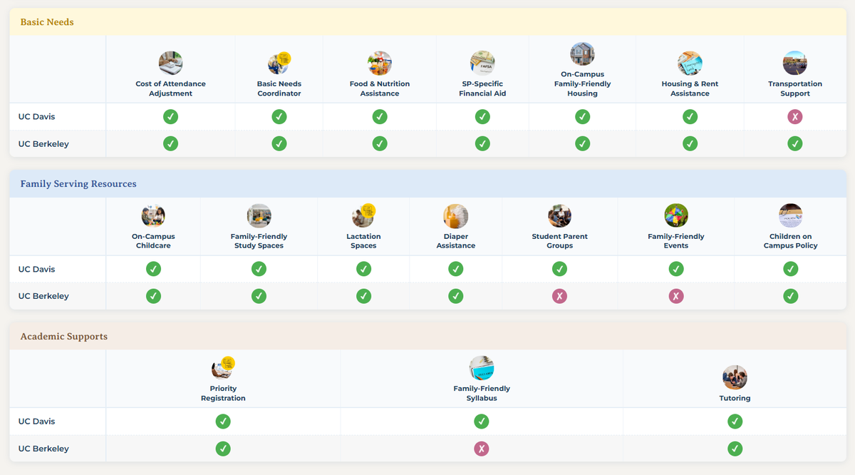
Task: Click the Transportation Support column label
Action: click(x=795, y=88)
